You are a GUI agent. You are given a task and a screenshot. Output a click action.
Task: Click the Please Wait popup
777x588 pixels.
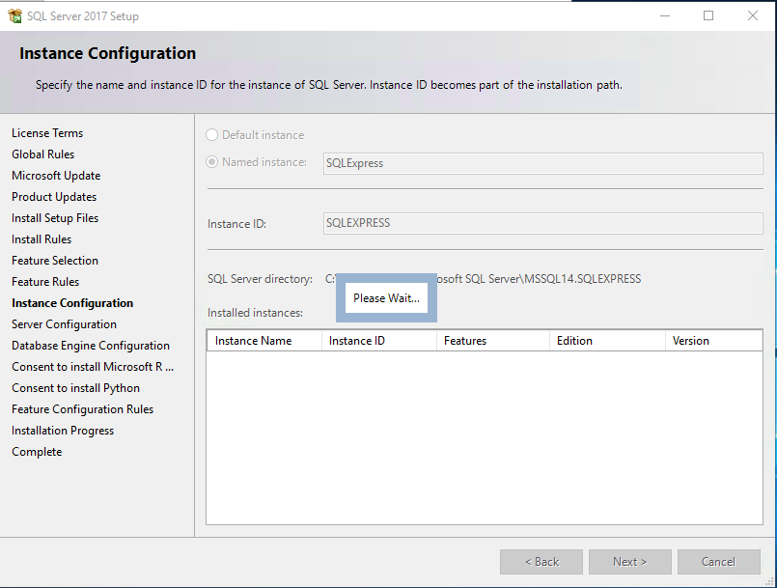386,298
